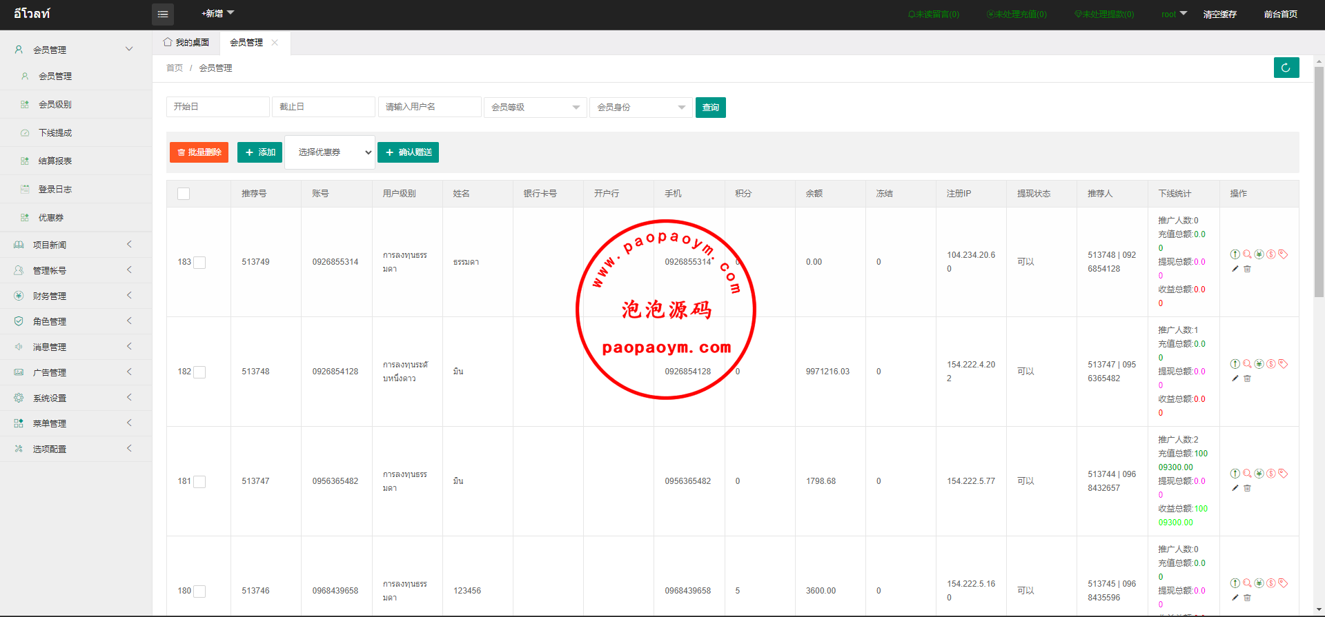
Task: Click pencil edit icon for member 513749
Action: pos(1235,269)
